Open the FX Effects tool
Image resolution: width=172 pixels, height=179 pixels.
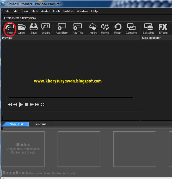point(163,29)
